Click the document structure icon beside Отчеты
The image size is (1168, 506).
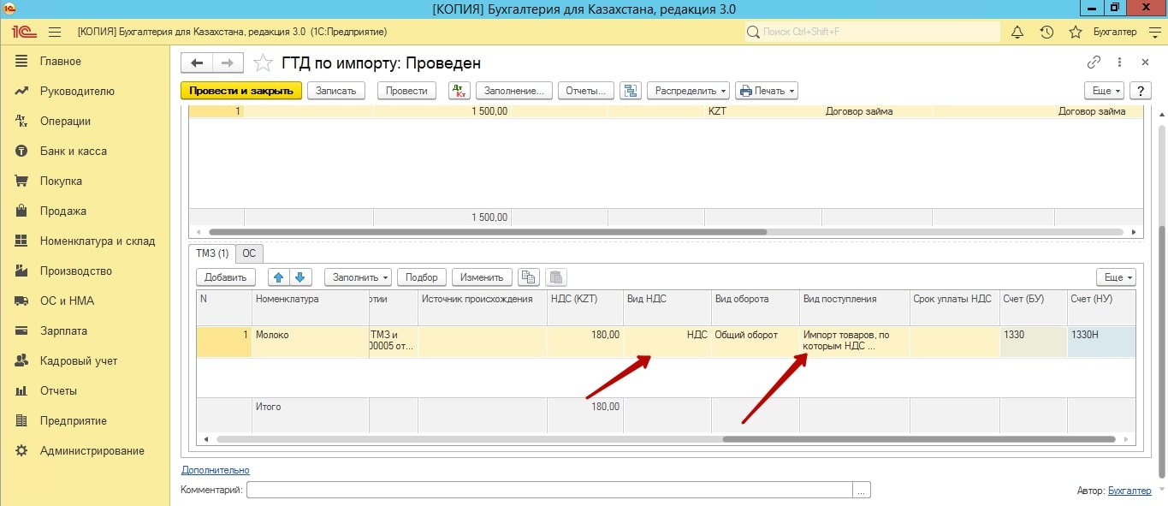631,91
